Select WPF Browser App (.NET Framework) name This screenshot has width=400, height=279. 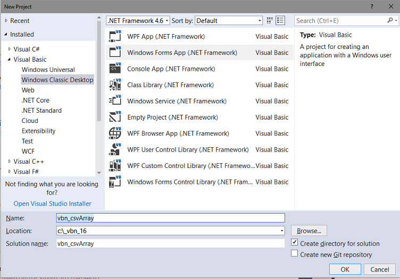[x=178, y=133]
